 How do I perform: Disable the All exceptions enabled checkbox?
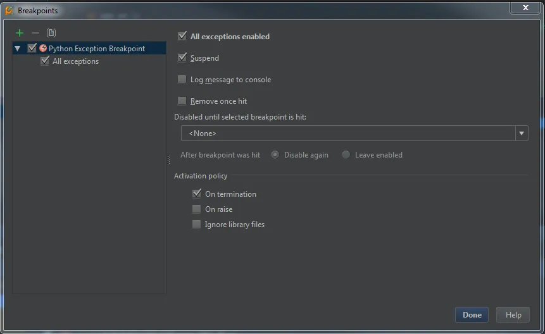pos(182,37)
